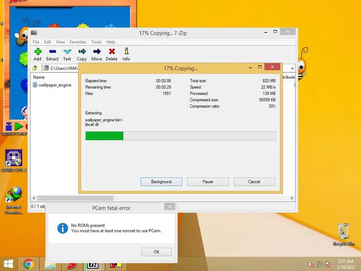Click the red Delete toolbar icon

pyautogui.click(x=112, y=54)
